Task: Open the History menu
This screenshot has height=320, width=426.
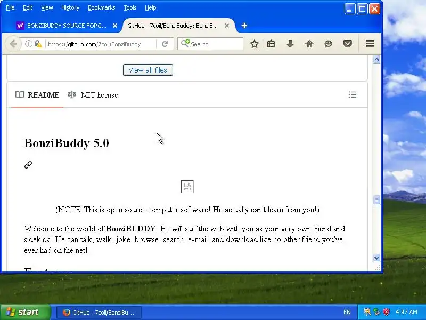Action: pos(70,7)
